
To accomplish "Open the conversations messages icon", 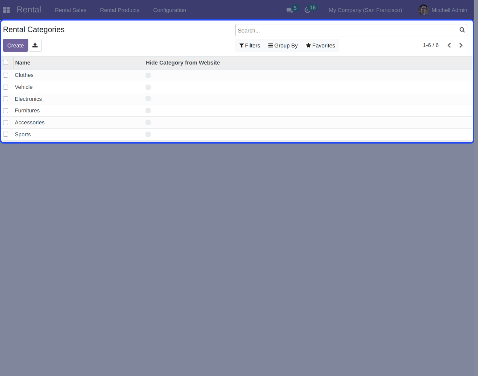I will 289,10.
